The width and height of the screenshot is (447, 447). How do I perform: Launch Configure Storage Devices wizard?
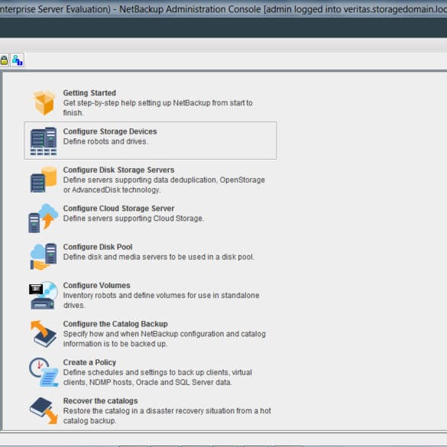click(x=110, y=131)
